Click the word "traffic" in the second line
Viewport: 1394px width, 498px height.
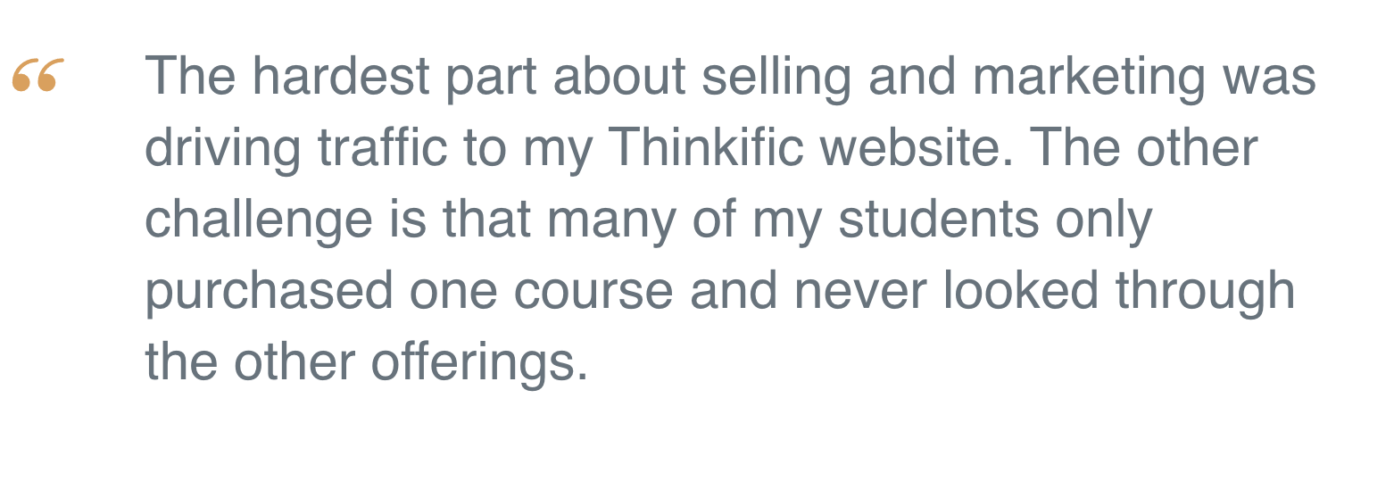pos(382,147)
